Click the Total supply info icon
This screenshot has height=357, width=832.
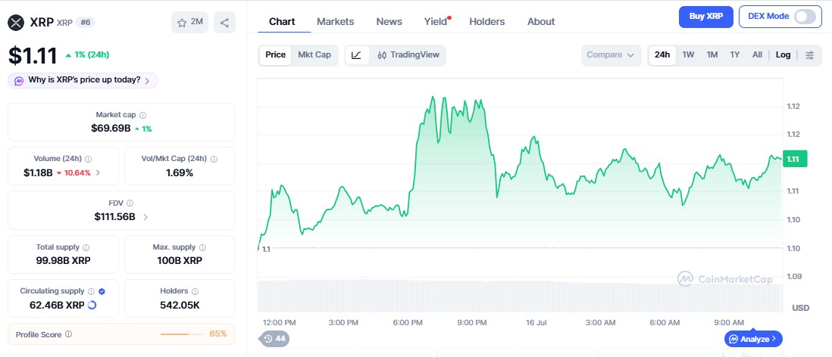[x=86, y=247]
